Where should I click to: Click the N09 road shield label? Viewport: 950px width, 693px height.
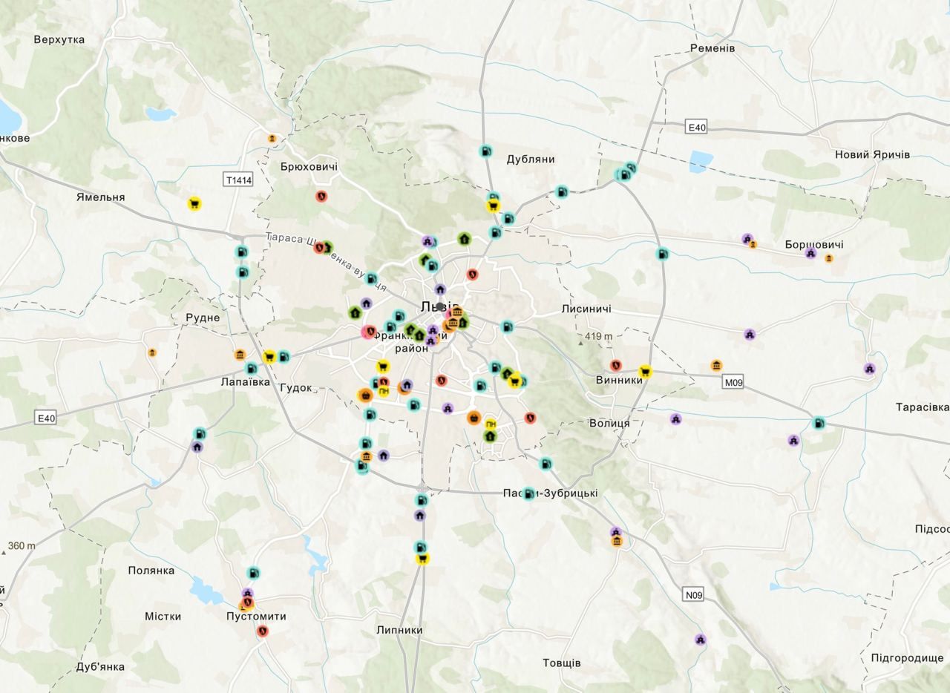pyautogui.click(x=693, y=594)
